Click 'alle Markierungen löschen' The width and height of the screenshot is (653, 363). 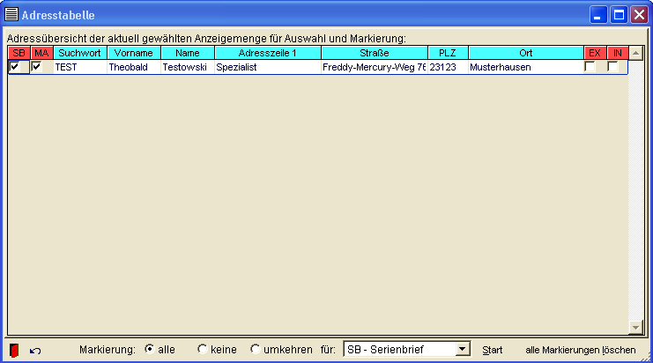click(x=581, y=350)
